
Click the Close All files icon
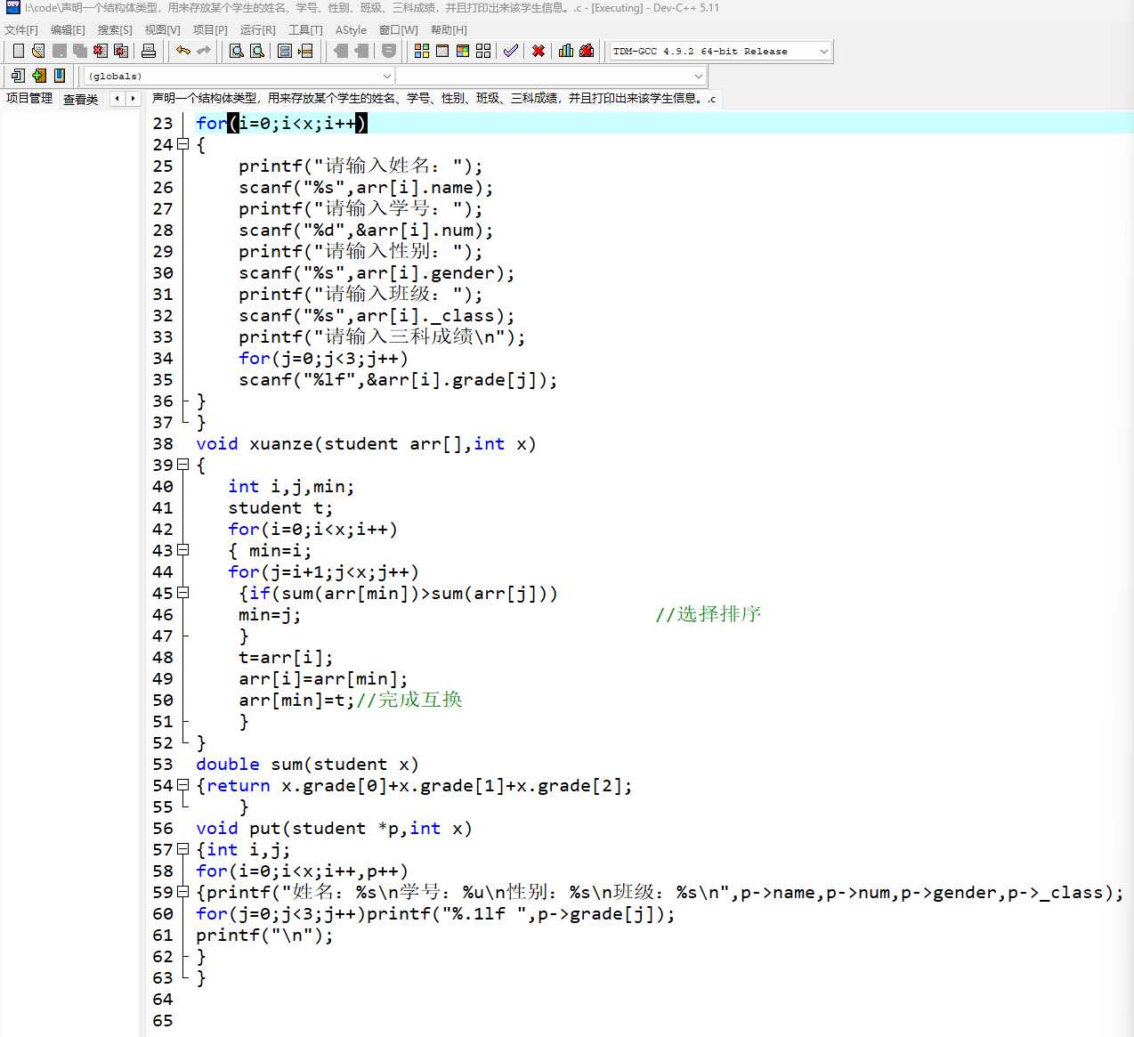[121, 51]
